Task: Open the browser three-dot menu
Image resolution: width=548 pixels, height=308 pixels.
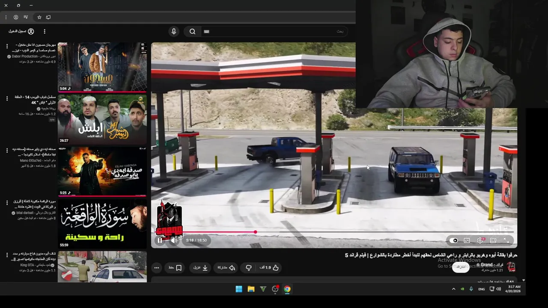Action: (x=6, y=17)
